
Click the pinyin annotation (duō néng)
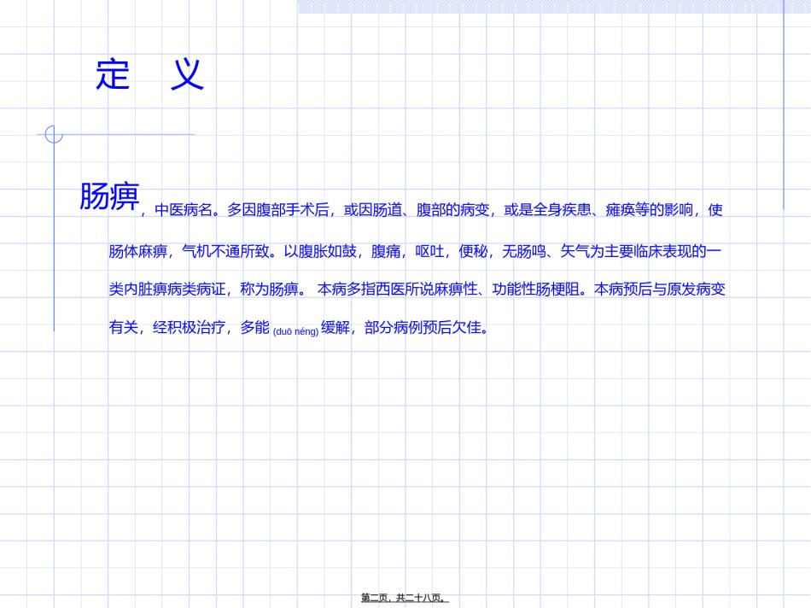[x=296, y=331]
